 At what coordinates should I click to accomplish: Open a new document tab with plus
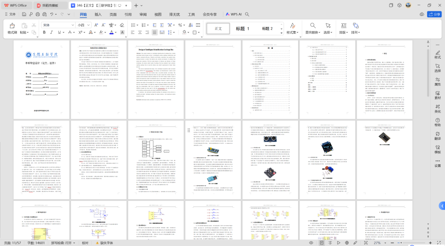coord(136,5)
